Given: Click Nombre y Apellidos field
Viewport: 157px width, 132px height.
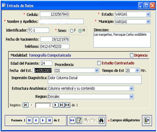Looking at the screenshot, I should [62, 21].
